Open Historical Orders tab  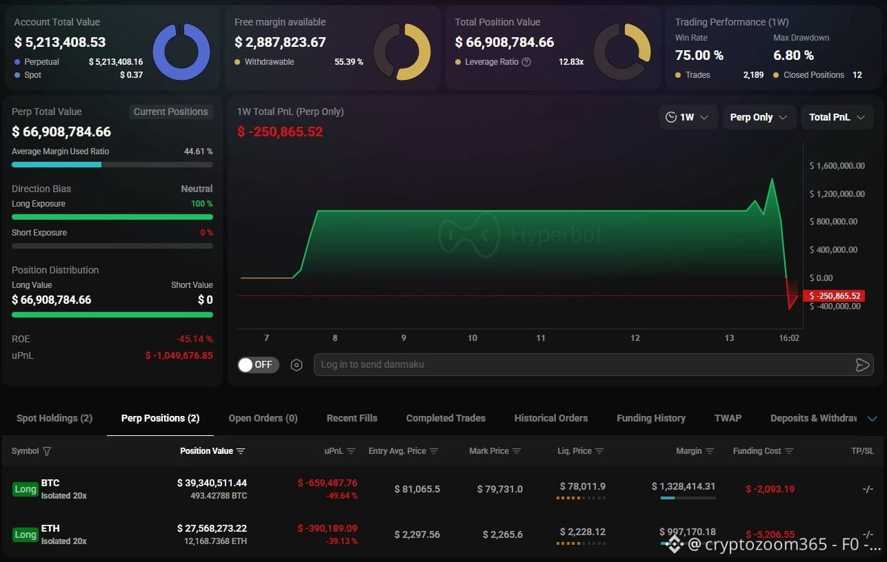[551, 418]
